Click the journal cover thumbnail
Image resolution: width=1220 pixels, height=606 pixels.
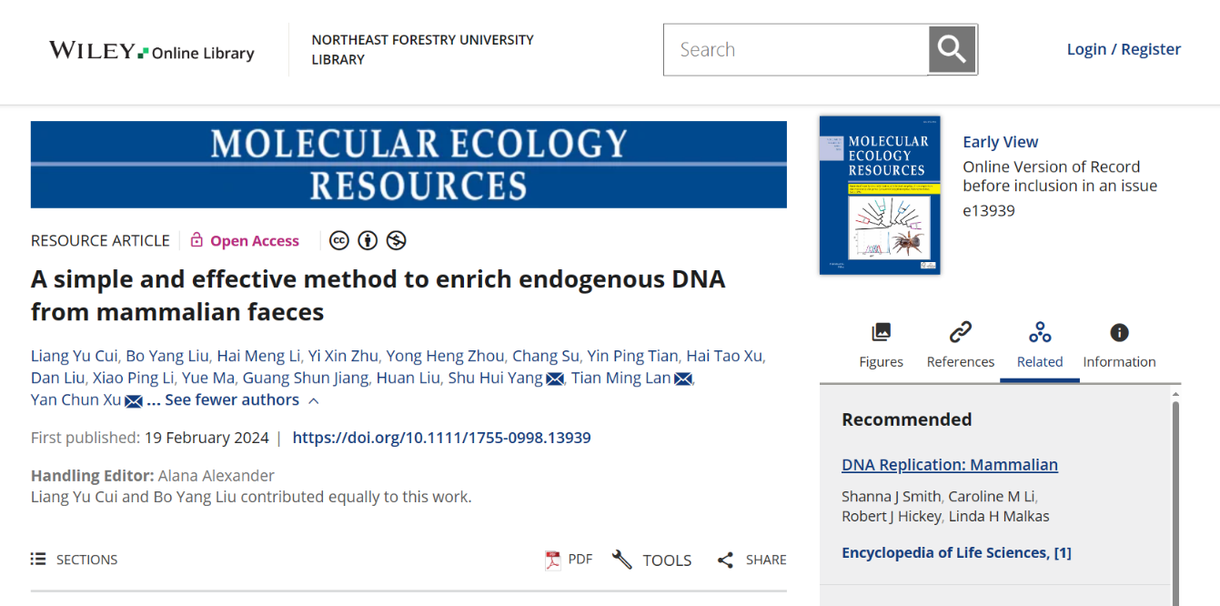[x=880, y=195]
